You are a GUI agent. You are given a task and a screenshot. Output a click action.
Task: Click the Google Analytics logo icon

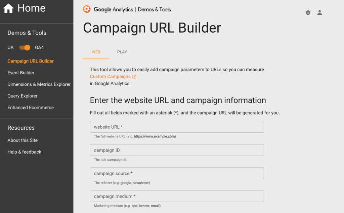point(87,9)
